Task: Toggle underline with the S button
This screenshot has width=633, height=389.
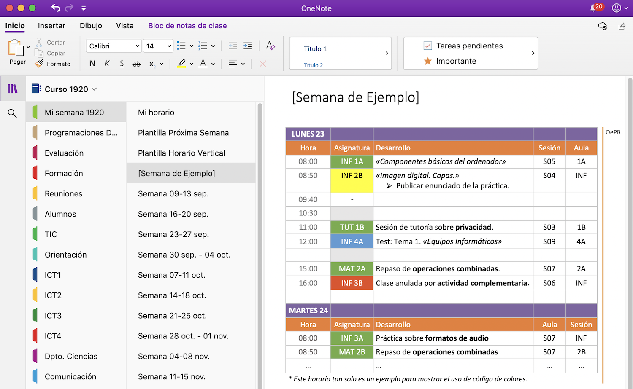Action: (122, 64)
